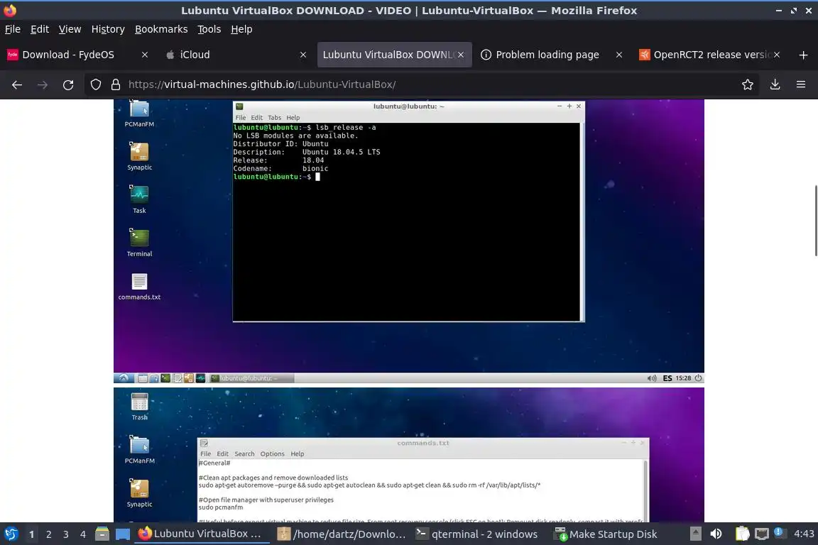818x545 pixels.
Task: Switch to the OpenRCT2 release tab
Action: coord(704,55)
